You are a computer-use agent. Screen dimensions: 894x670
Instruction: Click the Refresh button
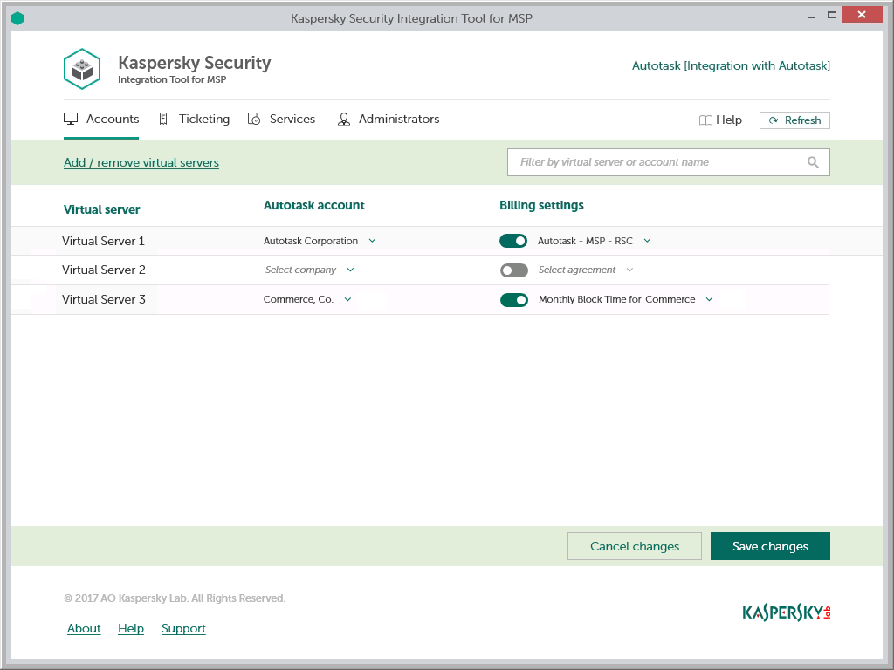pos(794,120)
